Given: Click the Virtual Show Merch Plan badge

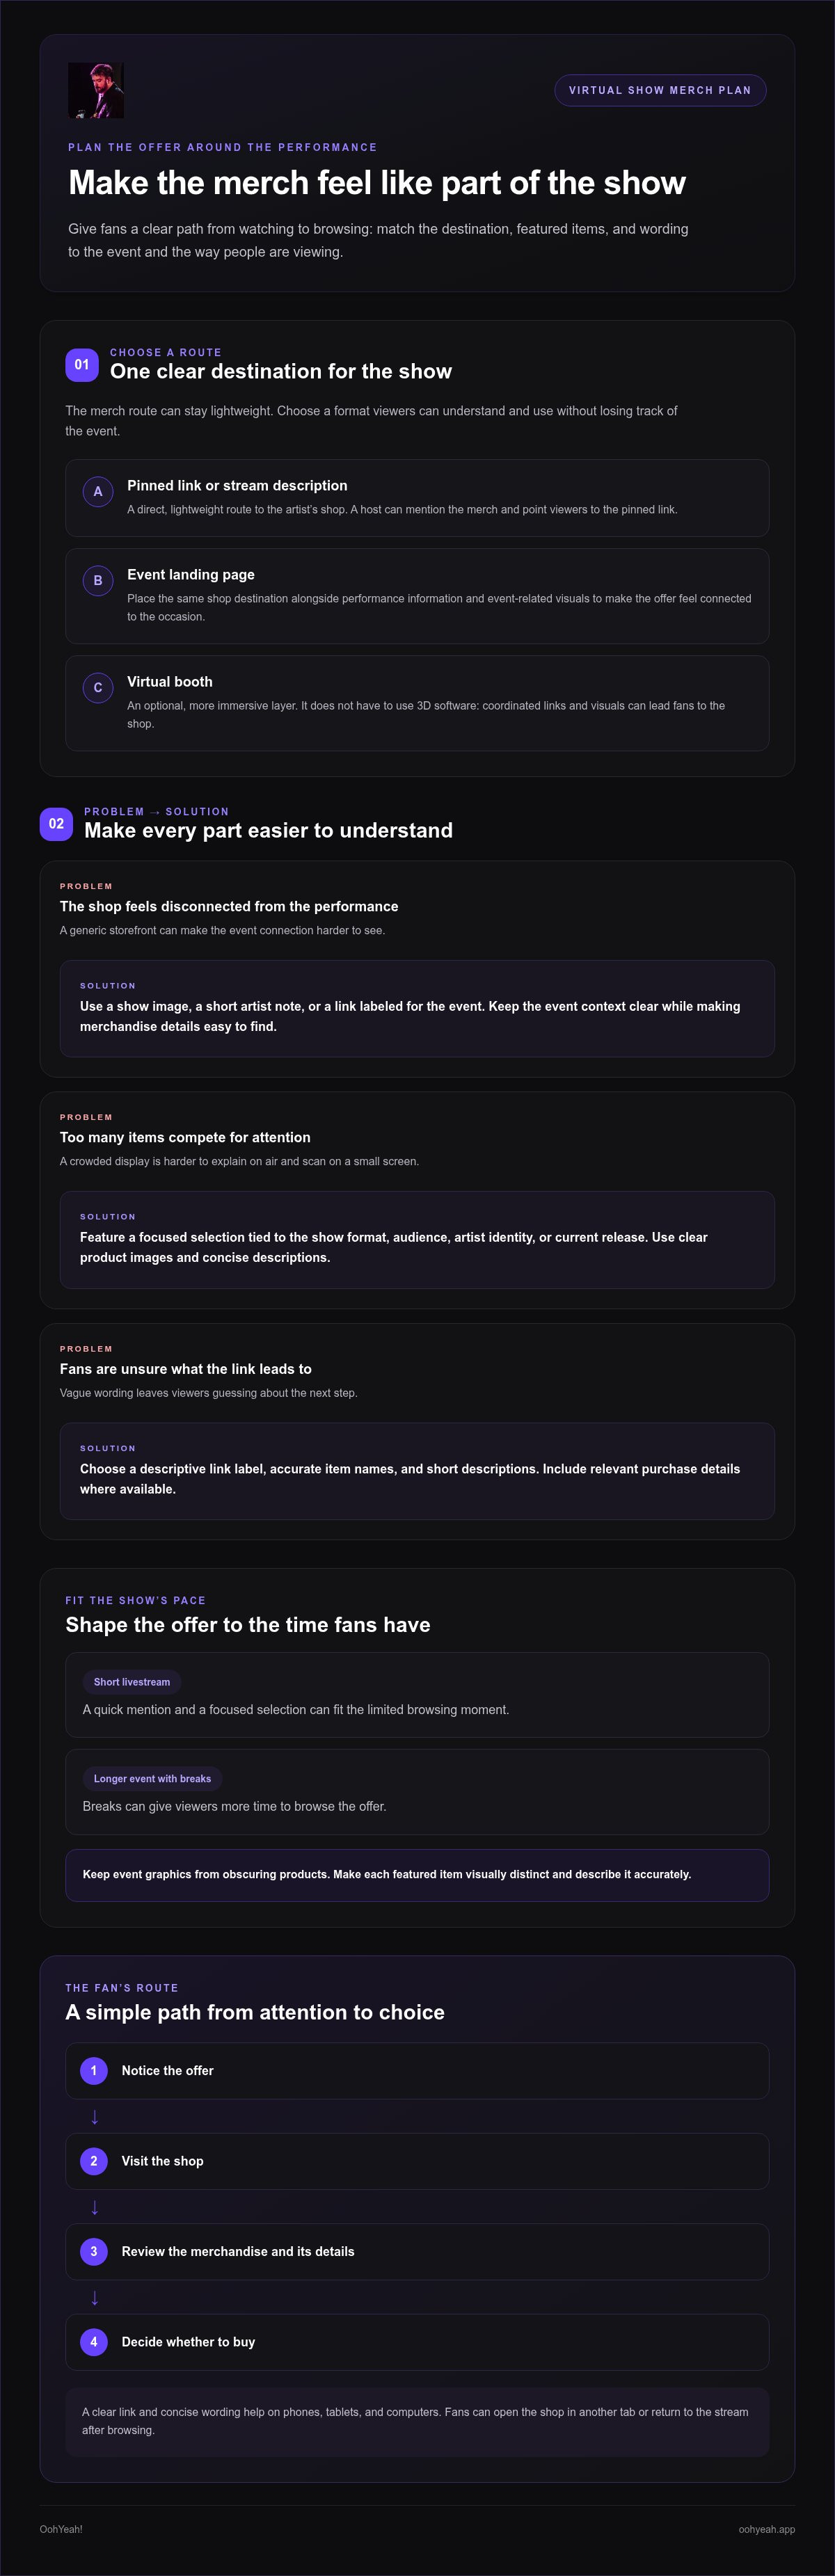Looking at the screenshot, I should 660,90.
